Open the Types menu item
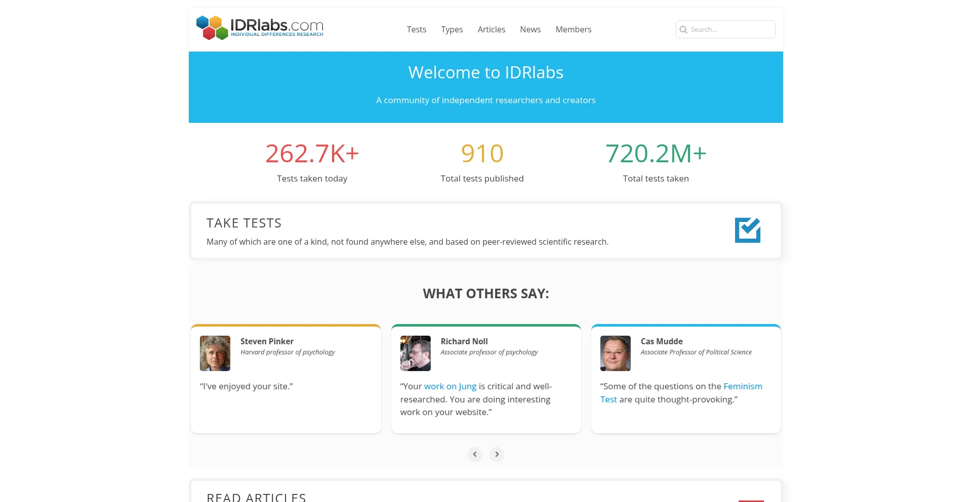The width and height of the screenshot is (972, 502). coord(452,29)
